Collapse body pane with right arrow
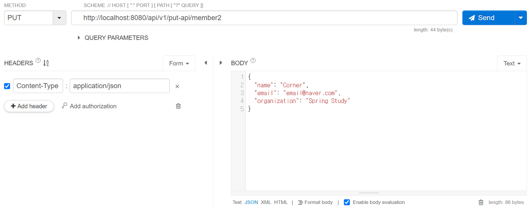Image resolution: width=531 pixels, height=208 pixels. [221, 63]
